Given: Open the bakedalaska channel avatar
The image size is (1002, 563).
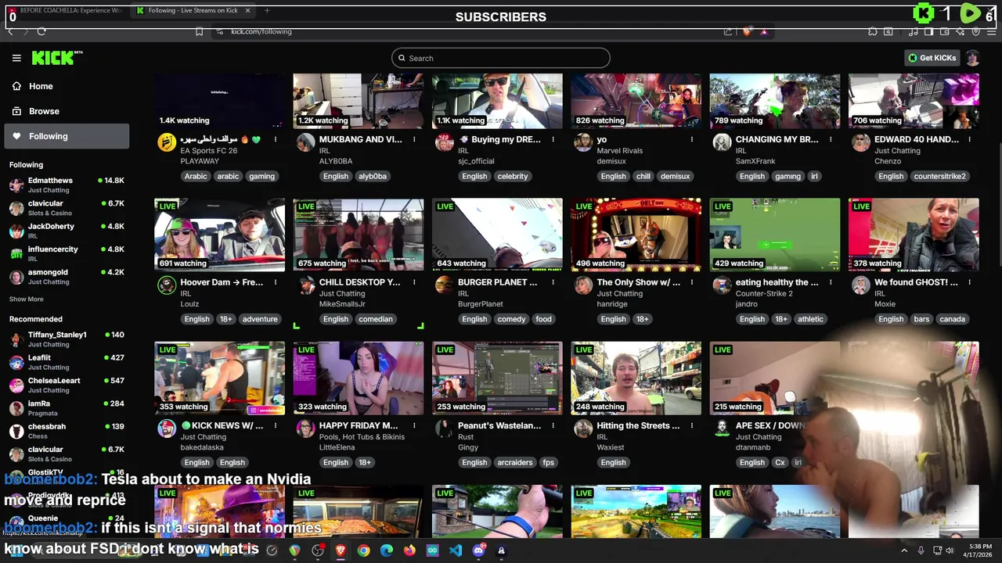Looking at the screenshot, I should (167, 428).
